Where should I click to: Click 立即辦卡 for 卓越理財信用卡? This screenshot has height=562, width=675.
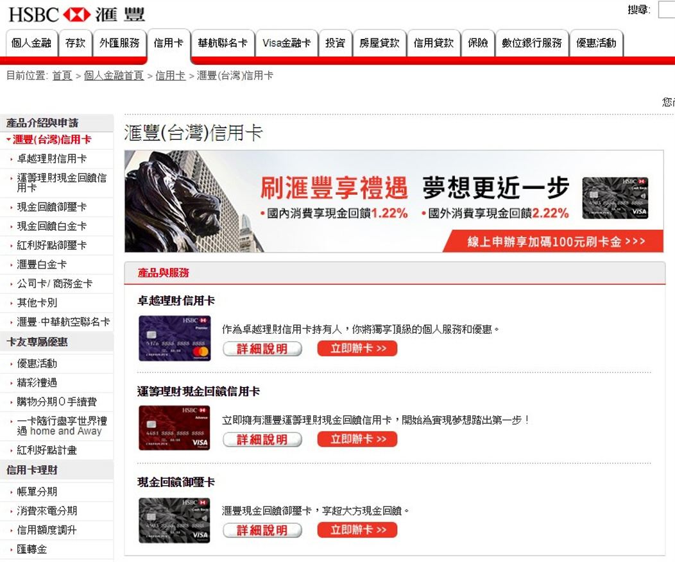[357, 349]
